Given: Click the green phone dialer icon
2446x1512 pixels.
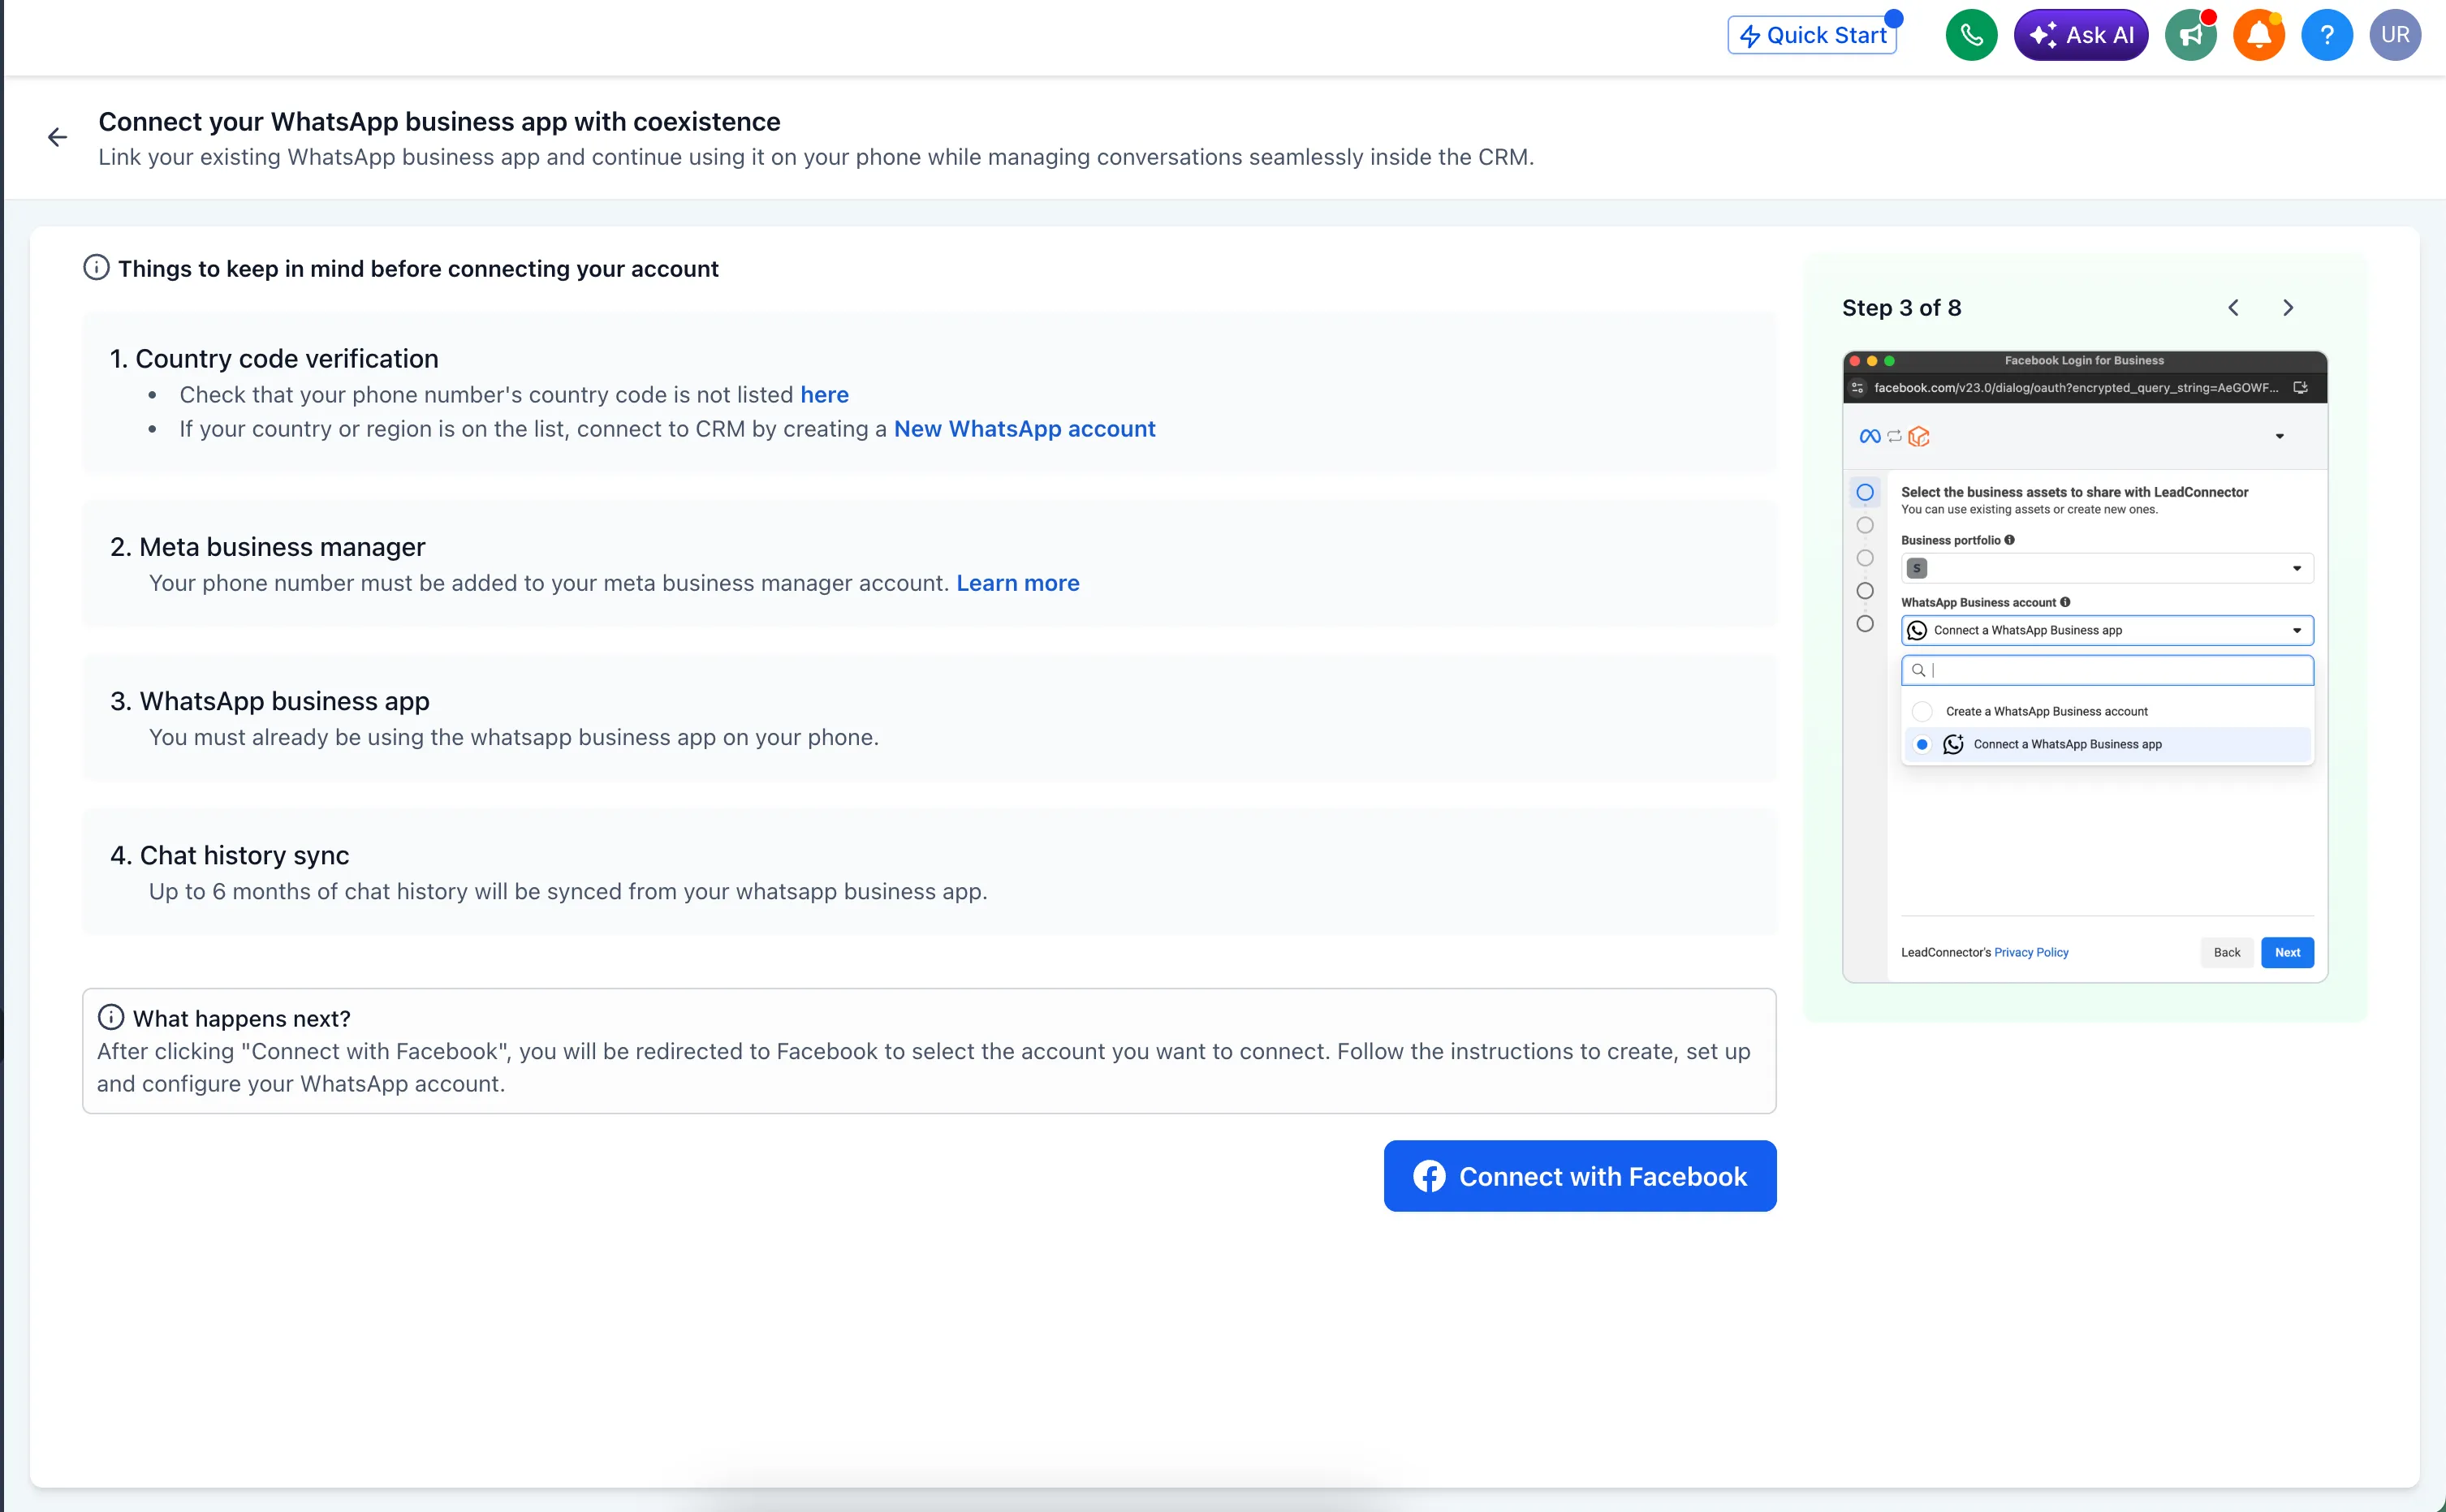Looking at the screenshot, I should pyautogui.click(x=1970, y=36).
